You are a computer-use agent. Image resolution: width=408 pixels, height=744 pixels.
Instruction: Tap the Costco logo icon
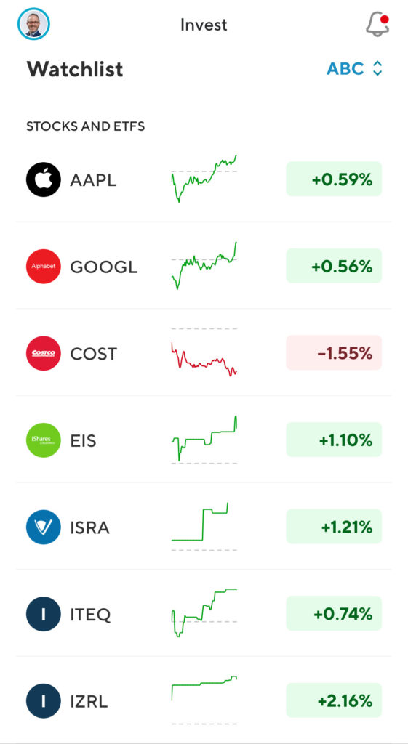(43, 353)
